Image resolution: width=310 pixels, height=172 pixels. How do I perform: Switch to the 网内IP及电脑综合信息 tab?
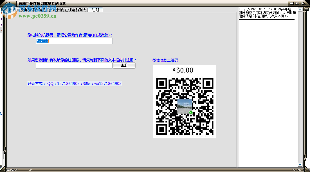coord(27,10)
